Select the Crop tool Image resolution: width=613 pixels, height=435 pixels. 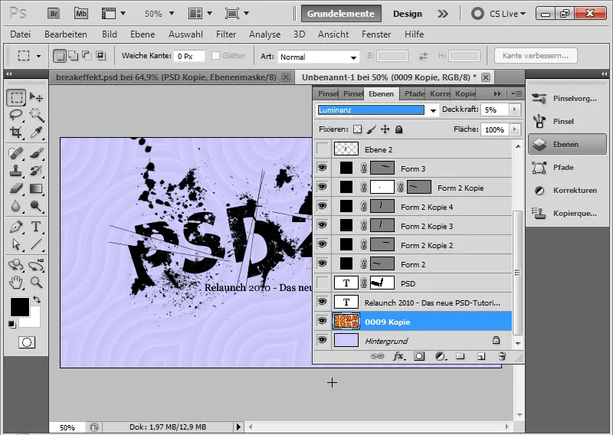click(16, 132)
